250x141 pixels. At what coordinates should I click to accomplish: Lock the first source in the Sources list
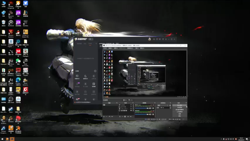[x=133, y=105]
